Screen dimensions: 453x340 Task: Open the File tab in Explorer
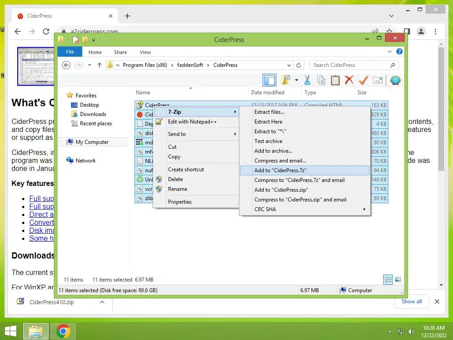[70, 52]
